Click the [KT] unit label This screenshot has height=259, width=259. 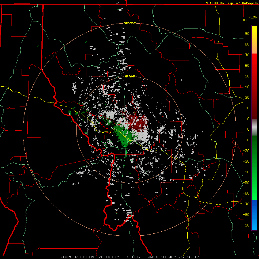tap(246, 20)
